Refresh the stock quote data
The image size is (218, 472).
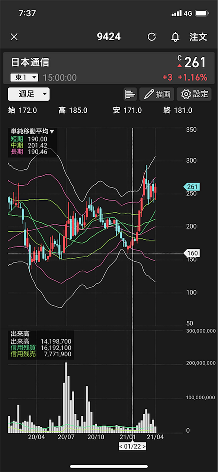click(x=151, y=37)
